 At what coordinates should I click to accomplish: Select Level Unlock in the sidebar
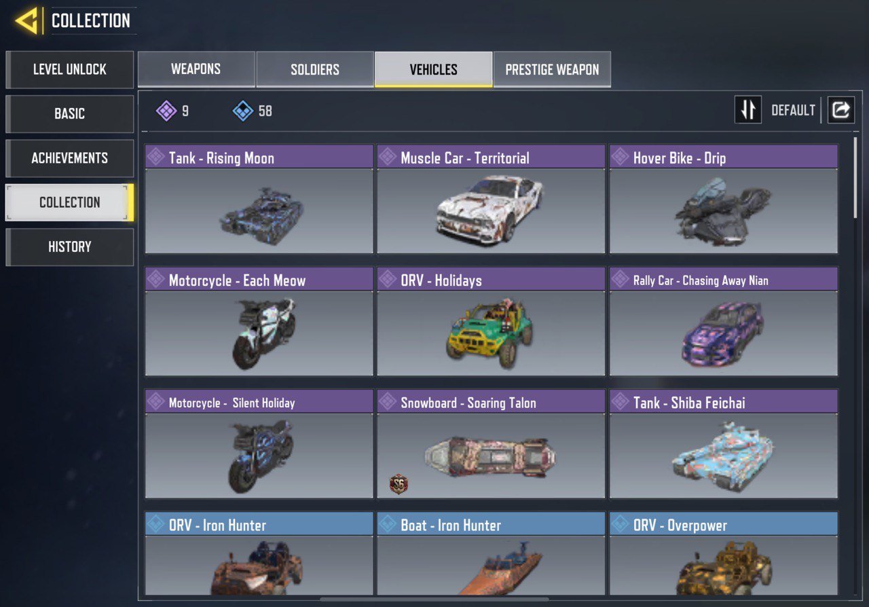click(70, 69)
